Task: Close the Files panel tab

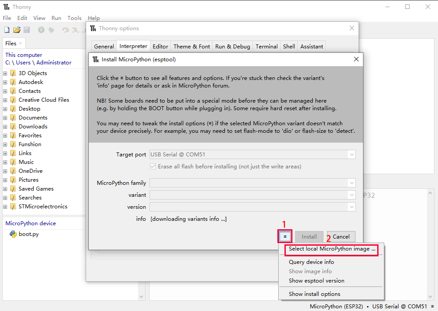Action: pyautogui.click(x=20, y=43)
